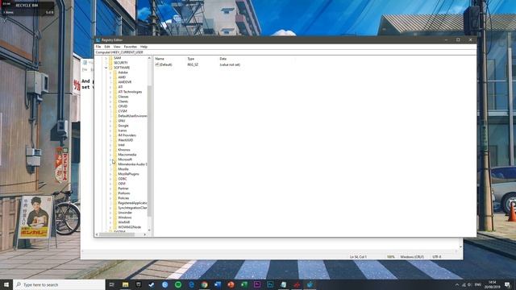Expand the Adobe key

(110, 72)
